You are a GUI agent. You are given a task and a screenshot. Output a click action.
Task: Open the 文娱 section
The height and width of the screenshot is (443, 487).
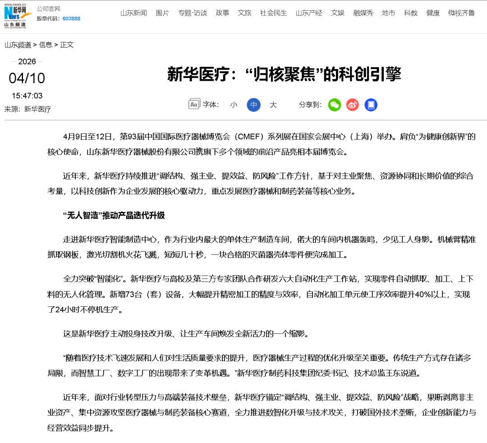tap(338, 13)
